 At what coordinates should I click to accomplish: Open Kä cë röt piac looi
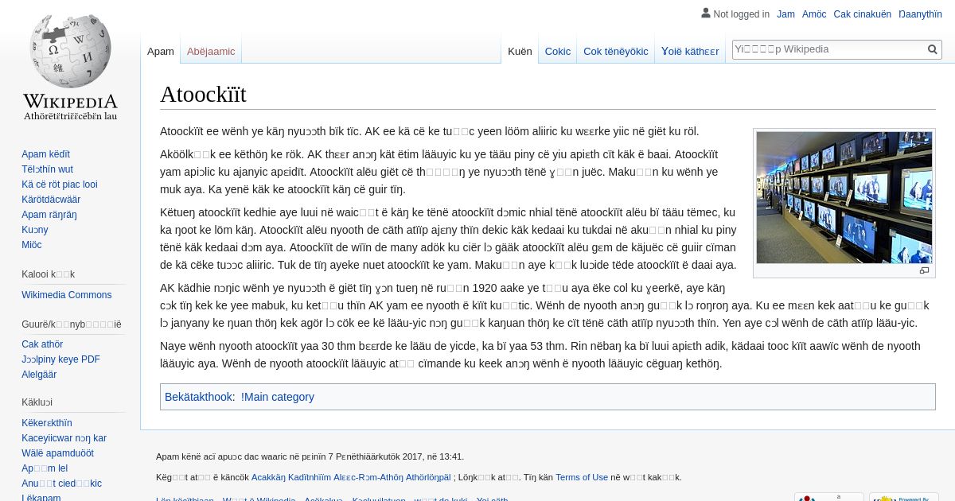click(60, 184)
